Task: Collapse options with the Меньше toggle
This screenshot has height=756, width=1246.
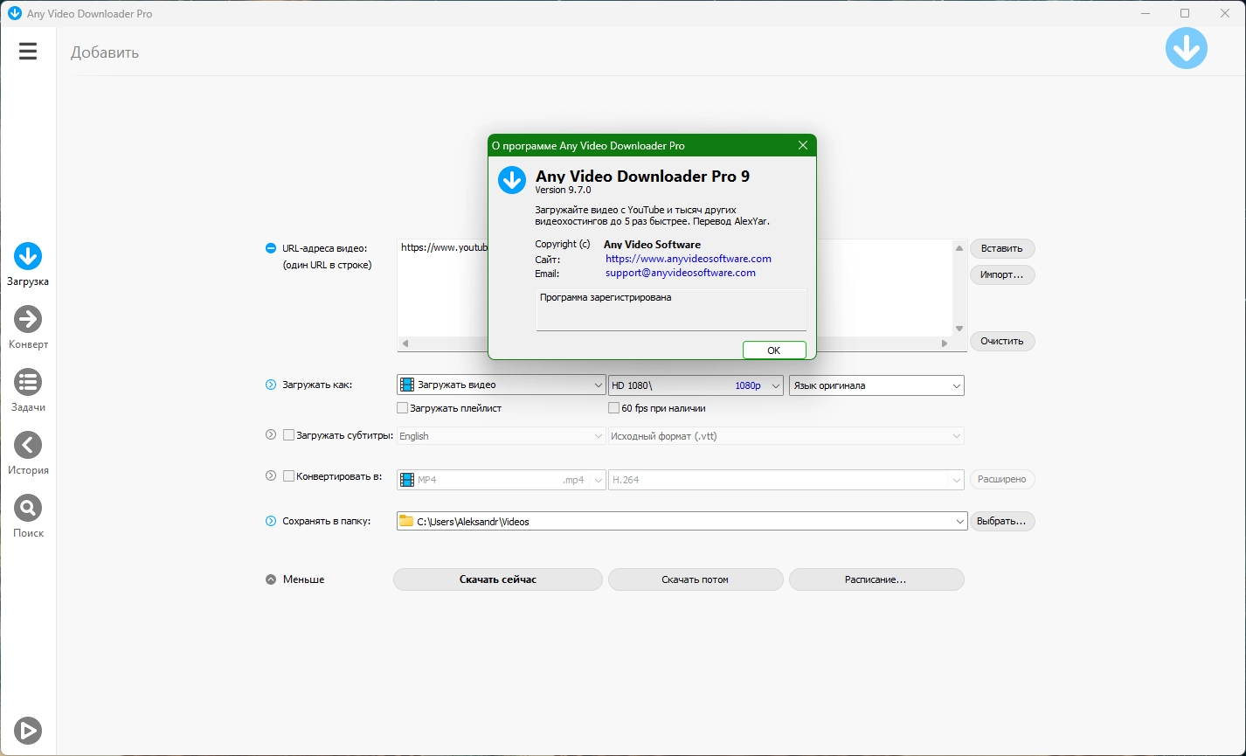Action: [271, 579]
